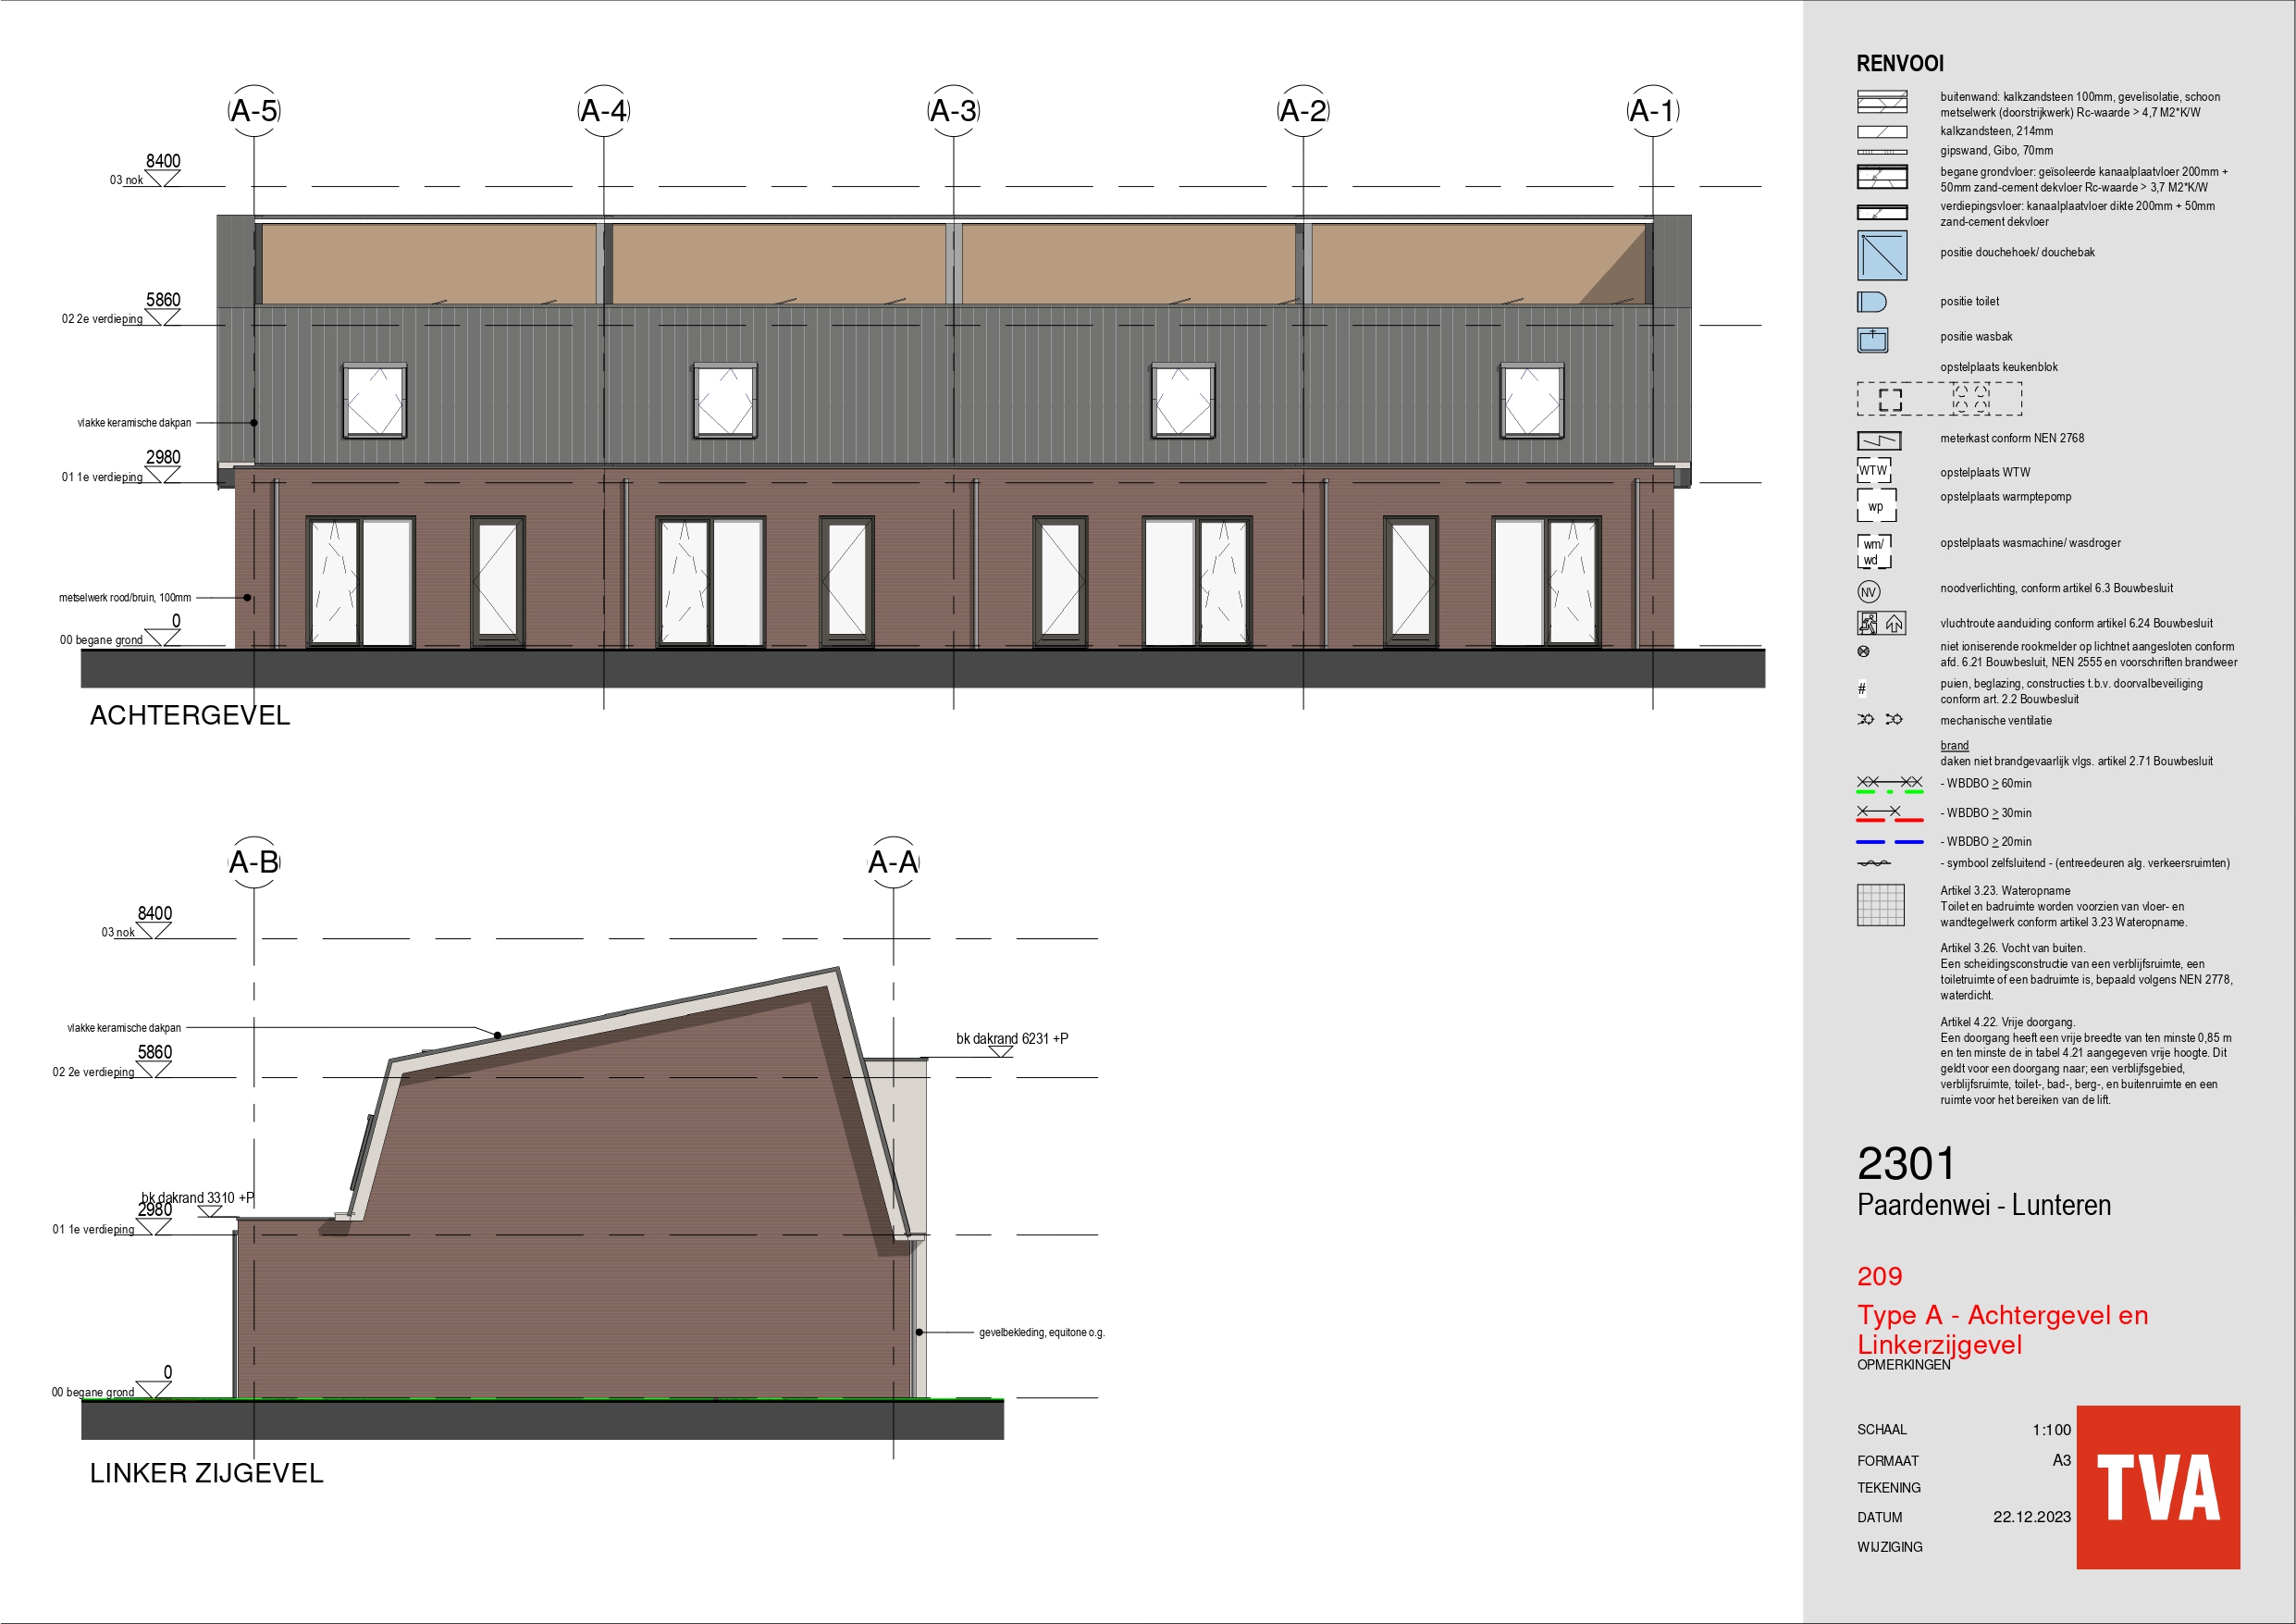This screenshot has height=1624, width=2296.
Task: Click grid bubble A-B in side elevation
Action: [x=254, y=862]
